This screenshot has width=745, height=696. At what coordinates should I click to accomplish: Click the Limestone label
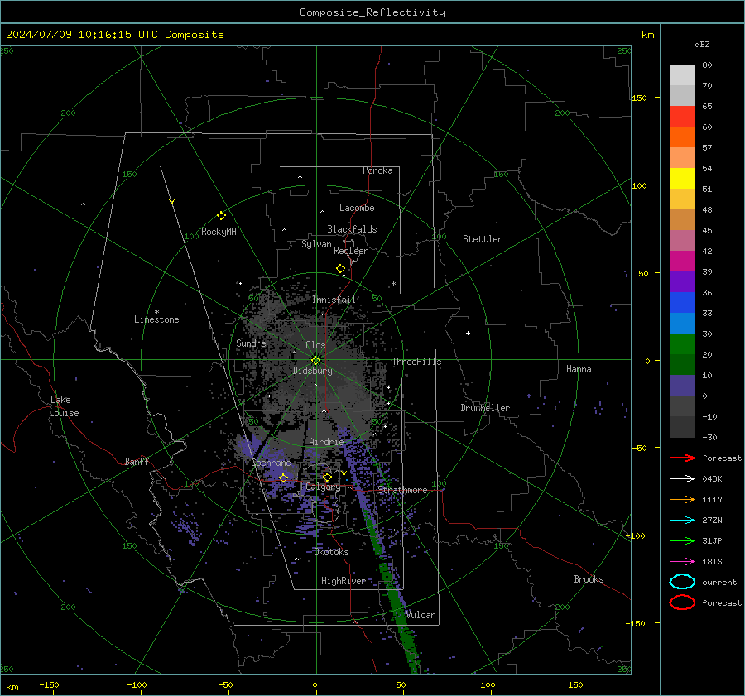pyautogui.click(x=156, y=319)
